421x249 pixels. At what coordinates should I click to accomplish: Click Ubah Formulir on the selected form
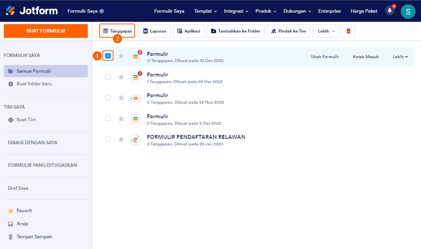325,57
